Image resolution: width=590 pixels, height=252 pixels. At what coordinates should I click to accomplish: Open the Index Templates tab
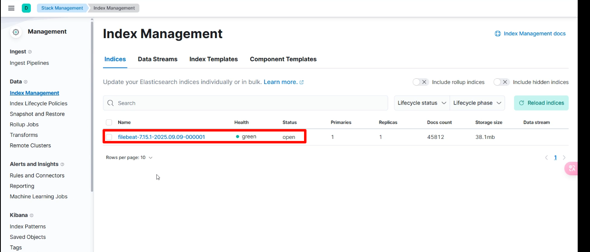tap(213, 59)
